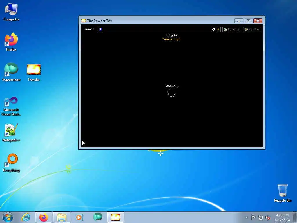
Task: Click the Show desktop strip by the clock
Action: click(295, 217)
